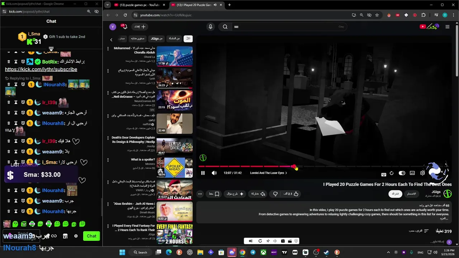Select the related content filter chip
This screenshot has height=258, width=459.
click(x=137, y=38)
